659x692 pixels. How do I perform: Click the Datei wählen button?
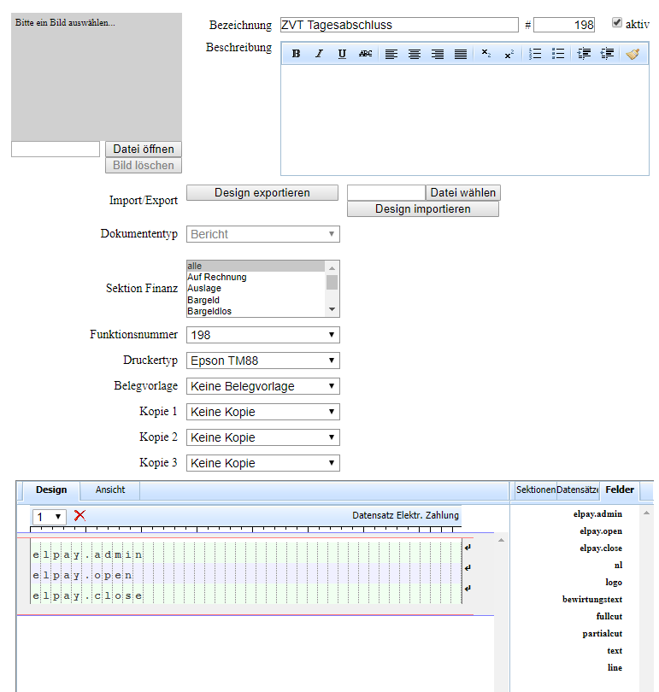[x=463, y=193]
